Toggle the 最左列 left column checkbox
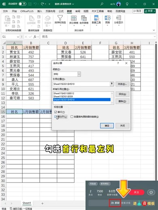 pos(56,117)
